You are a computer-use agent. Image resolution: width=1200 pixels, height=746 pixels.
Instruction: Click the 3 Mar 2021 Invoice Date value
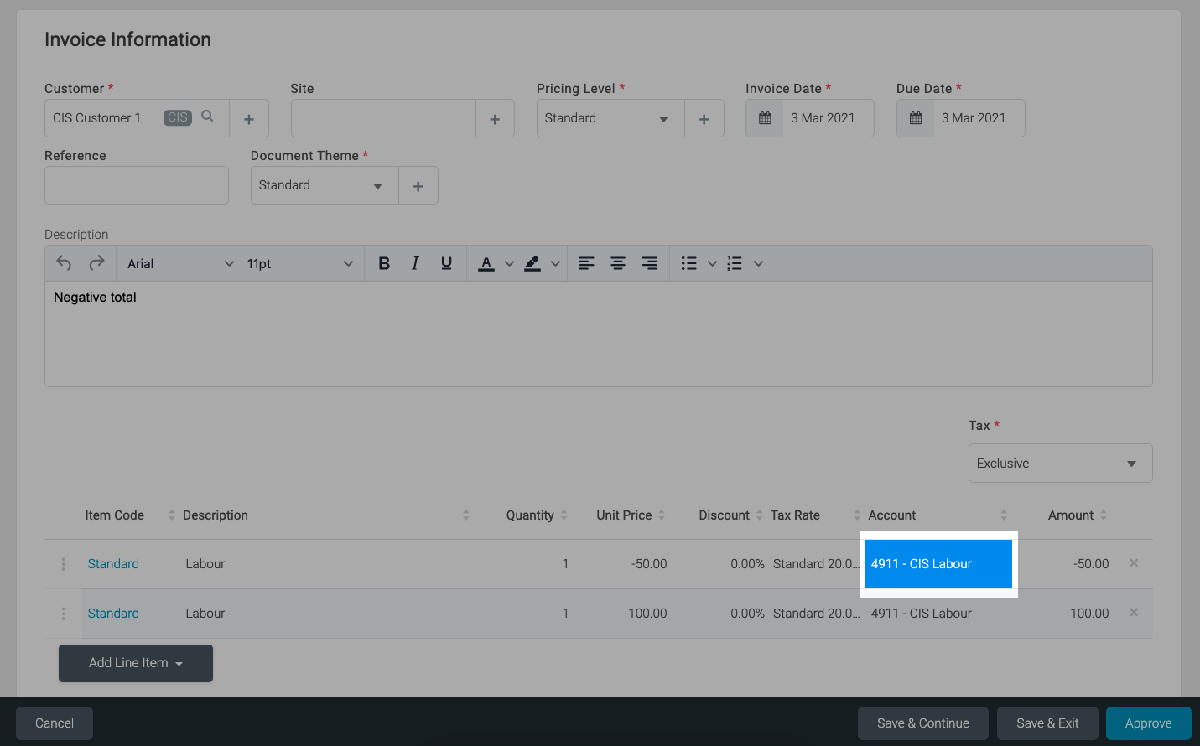pyautogui.click(x=823, y=118)
